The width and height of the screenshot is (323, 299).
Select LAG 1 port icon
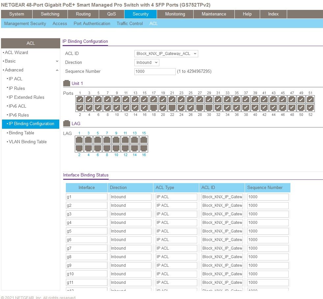tap(79, 140)
